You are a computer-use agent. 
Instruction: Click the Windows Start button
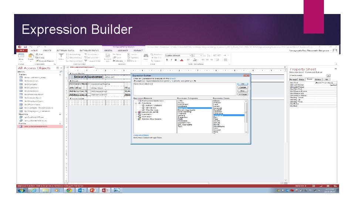[x=21, y=190]
